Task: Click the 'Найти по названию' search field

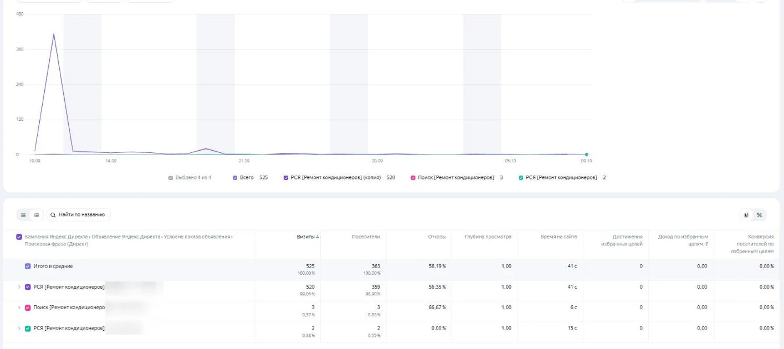Action: point(79,215)
